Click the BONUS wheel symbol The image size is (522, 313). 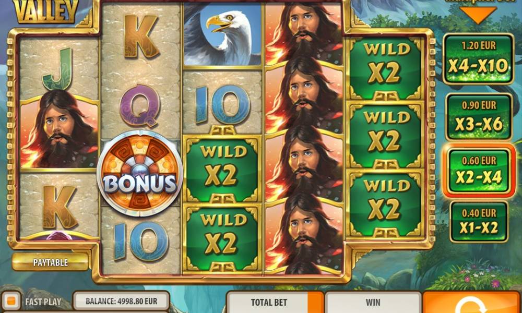pos(140,174)
